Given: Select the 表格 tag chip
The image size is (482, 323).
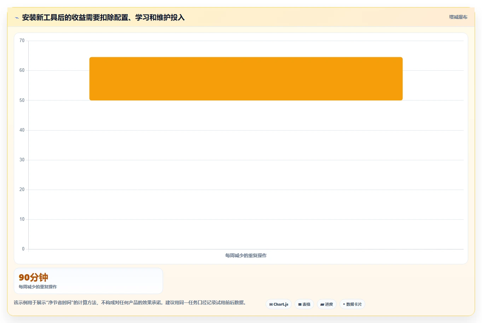Looking at the screenshot, I should (x=304, y=304).
